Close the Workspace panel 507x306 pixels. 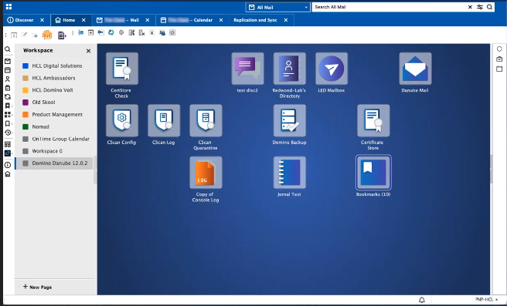coord(88,51)
